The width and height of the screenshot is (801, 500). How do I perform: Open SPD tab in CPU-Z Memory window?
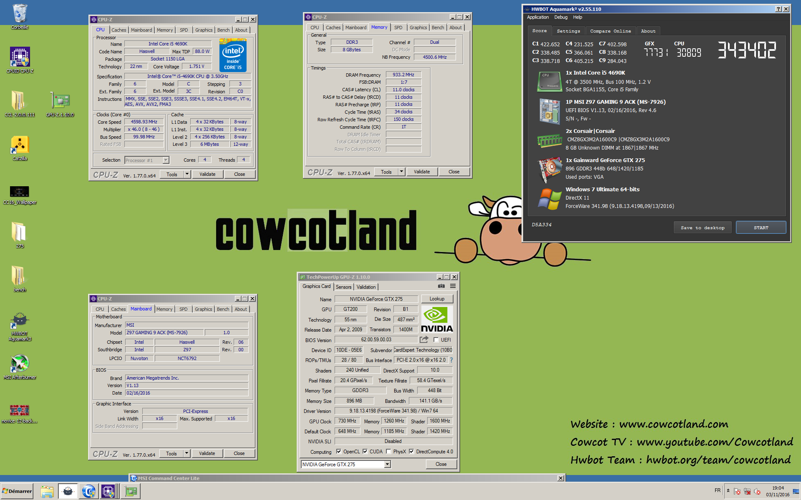tap(398, 27)
